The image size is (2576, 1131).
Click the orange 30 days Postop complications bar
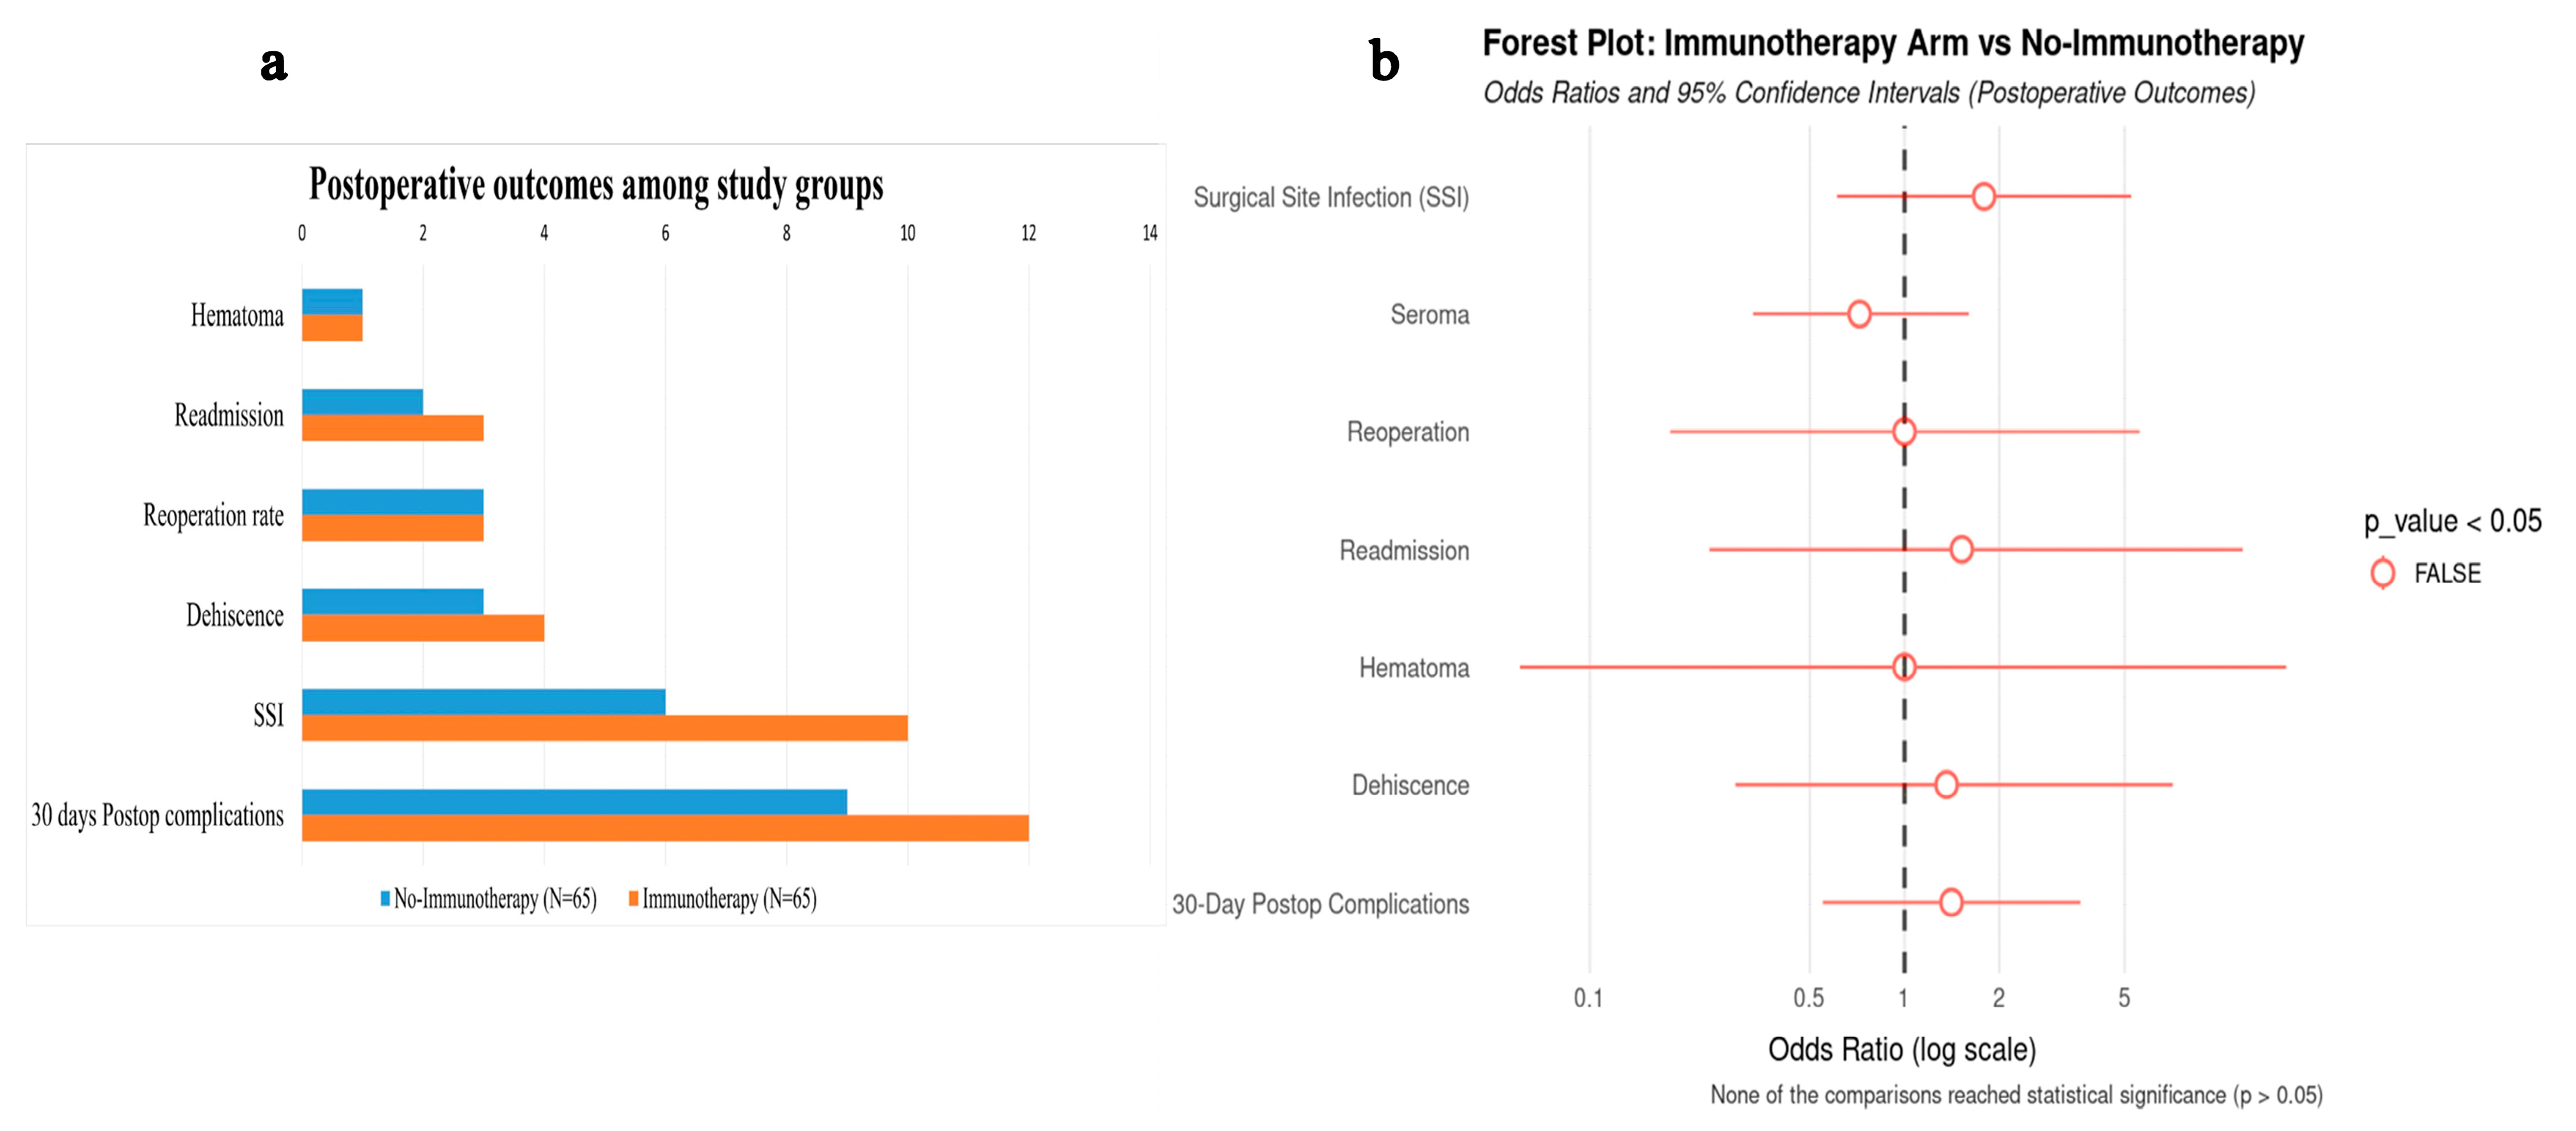tap(665, 828)
